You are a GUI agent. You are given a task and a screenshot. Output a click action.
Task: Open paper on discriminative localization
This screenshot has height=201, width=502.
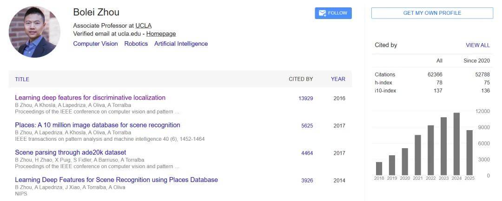click(x=90, y=98)
